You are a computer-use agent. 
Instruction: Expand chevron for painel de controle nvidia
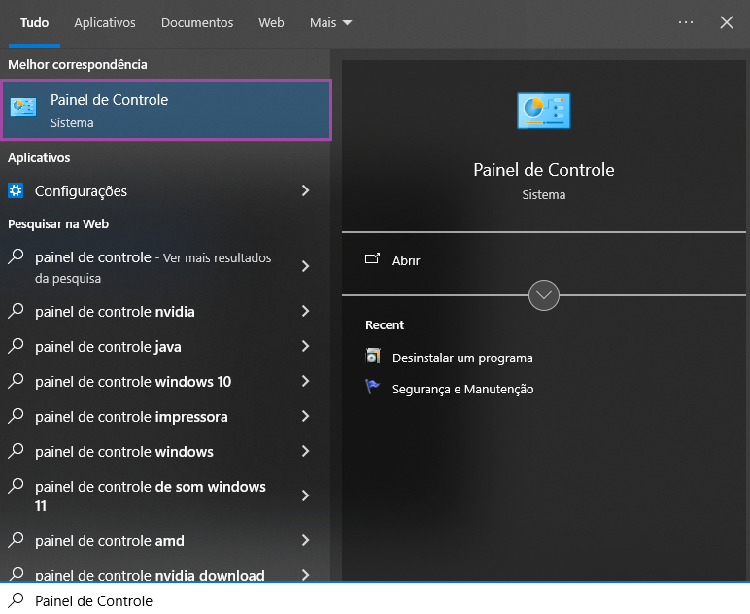click(306, 311)
